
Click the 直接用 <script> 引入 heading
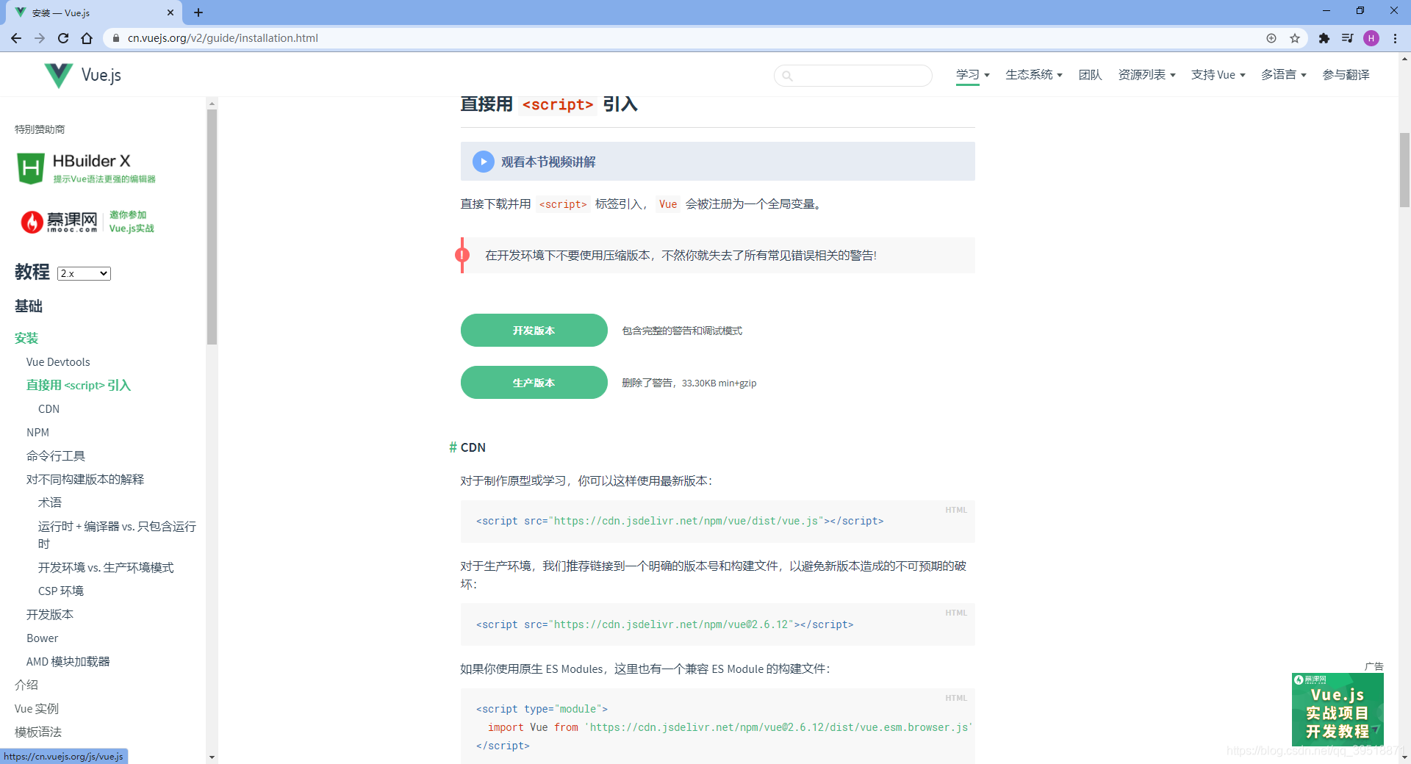[x=549, y=104]
